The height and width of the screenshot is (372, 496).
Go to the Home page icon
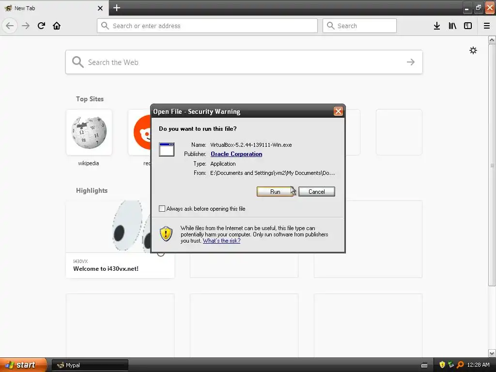tap(57, 26)
